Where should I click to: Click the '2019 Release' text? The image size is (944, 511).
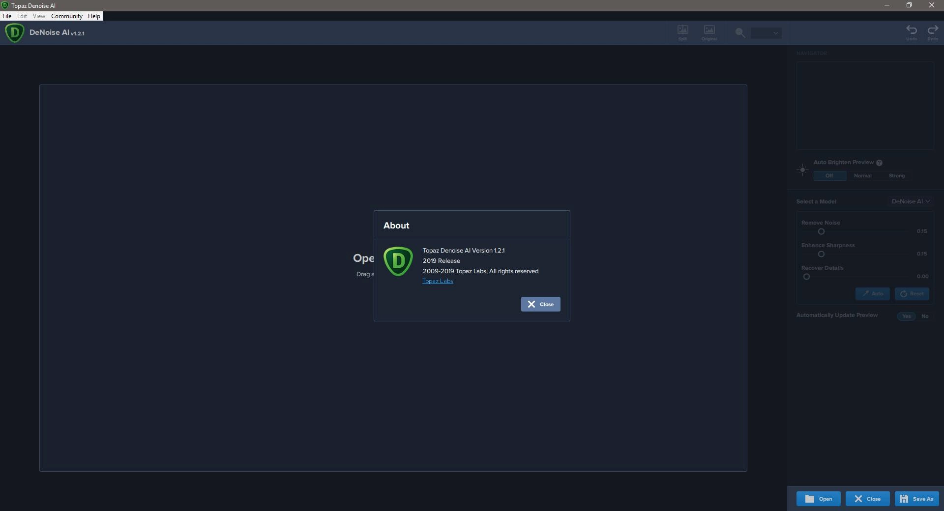[442, 261]
